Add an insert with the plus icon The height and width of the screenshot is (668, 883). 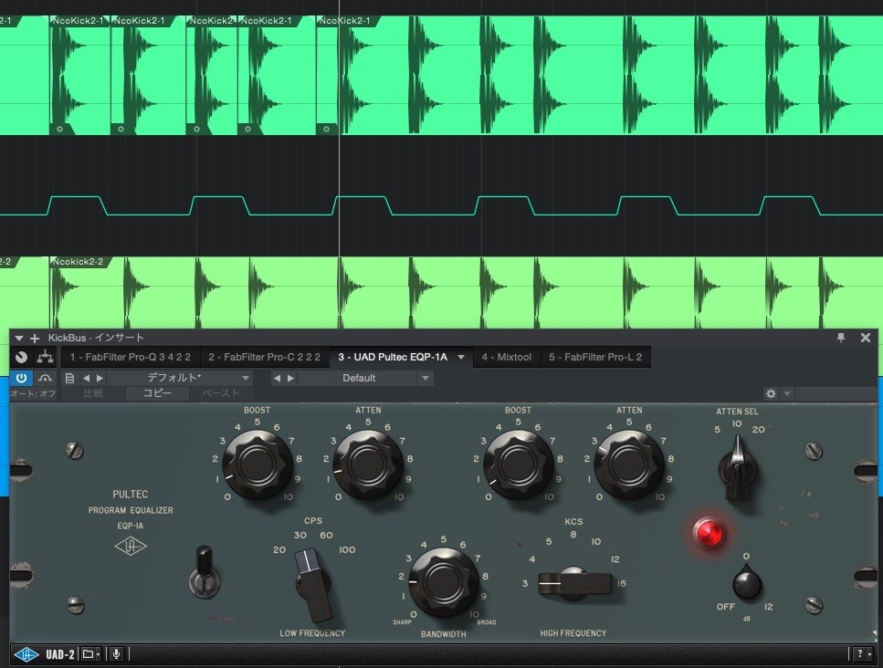click(35, 339)
